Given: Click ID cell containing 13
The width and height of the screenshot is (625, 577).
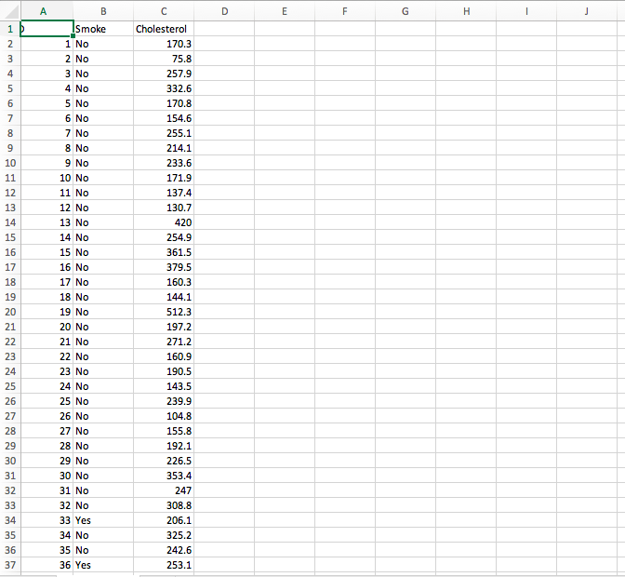Looking at the screenshot, I should tap(47, 222).
